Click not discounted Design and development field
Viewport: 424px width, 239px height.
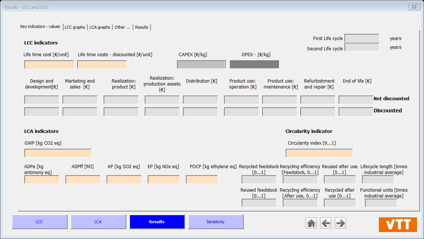tap(41, 100)
